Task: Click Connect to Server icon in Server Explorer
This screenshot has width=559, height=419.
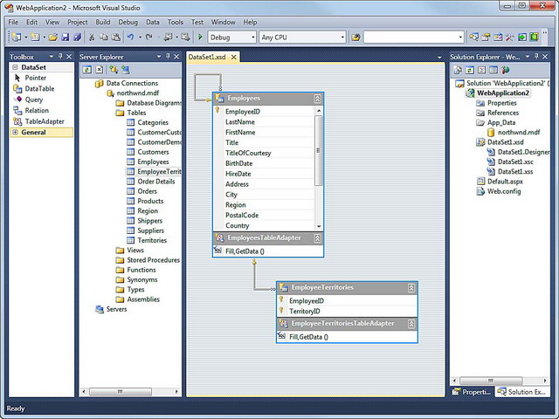Action: point(126,70)
